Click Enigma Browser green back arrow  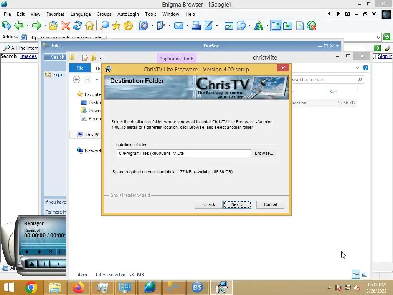pos(18,25)
